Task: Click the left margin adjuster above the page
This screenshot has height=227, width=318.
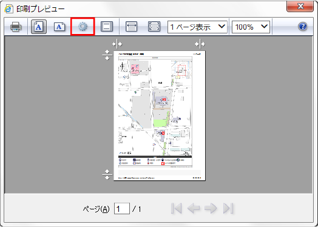Action: coord(117,44)
